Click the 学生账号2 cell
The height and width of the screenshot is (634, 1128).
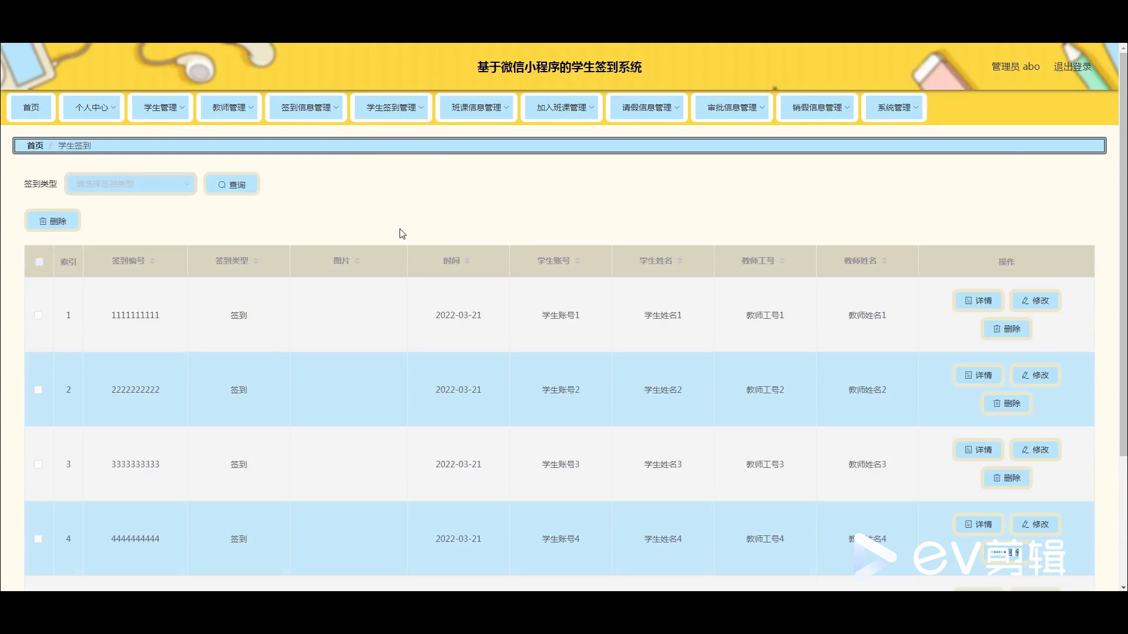pyautogui.click(x=560, y=390)
